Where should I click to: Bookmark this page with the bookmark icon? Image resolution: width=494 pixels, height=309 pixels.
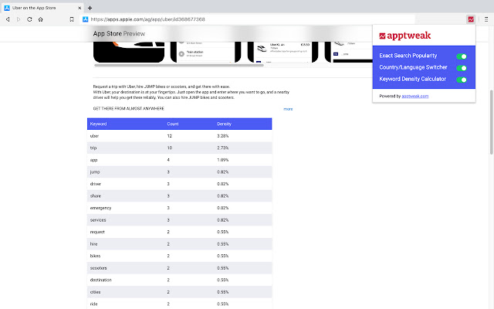coord(72,19)
